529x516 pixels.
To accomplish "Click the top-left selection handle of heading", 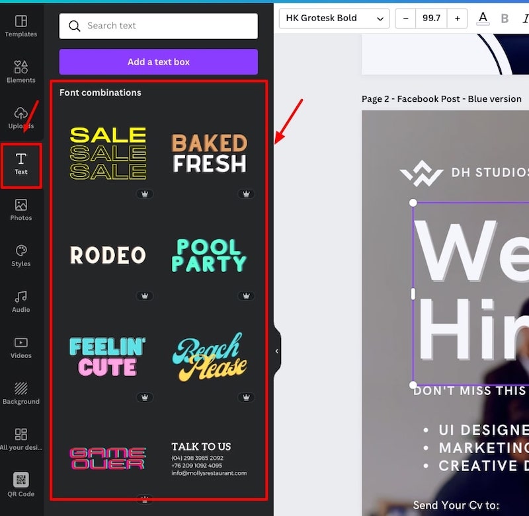I will click(413, 203).
